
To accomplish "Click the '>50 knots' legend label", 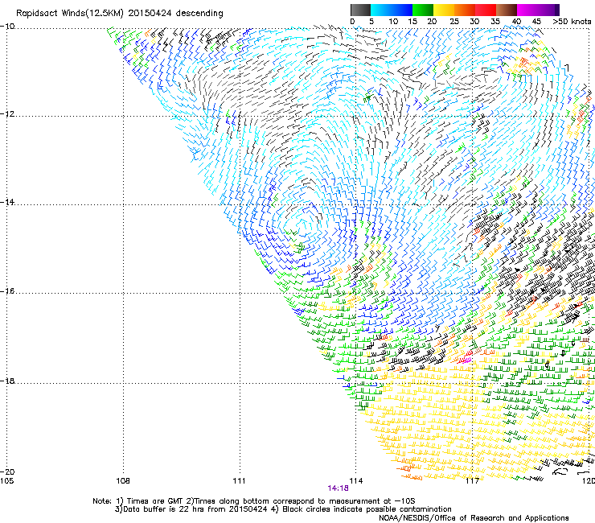I will click(572, 22).
